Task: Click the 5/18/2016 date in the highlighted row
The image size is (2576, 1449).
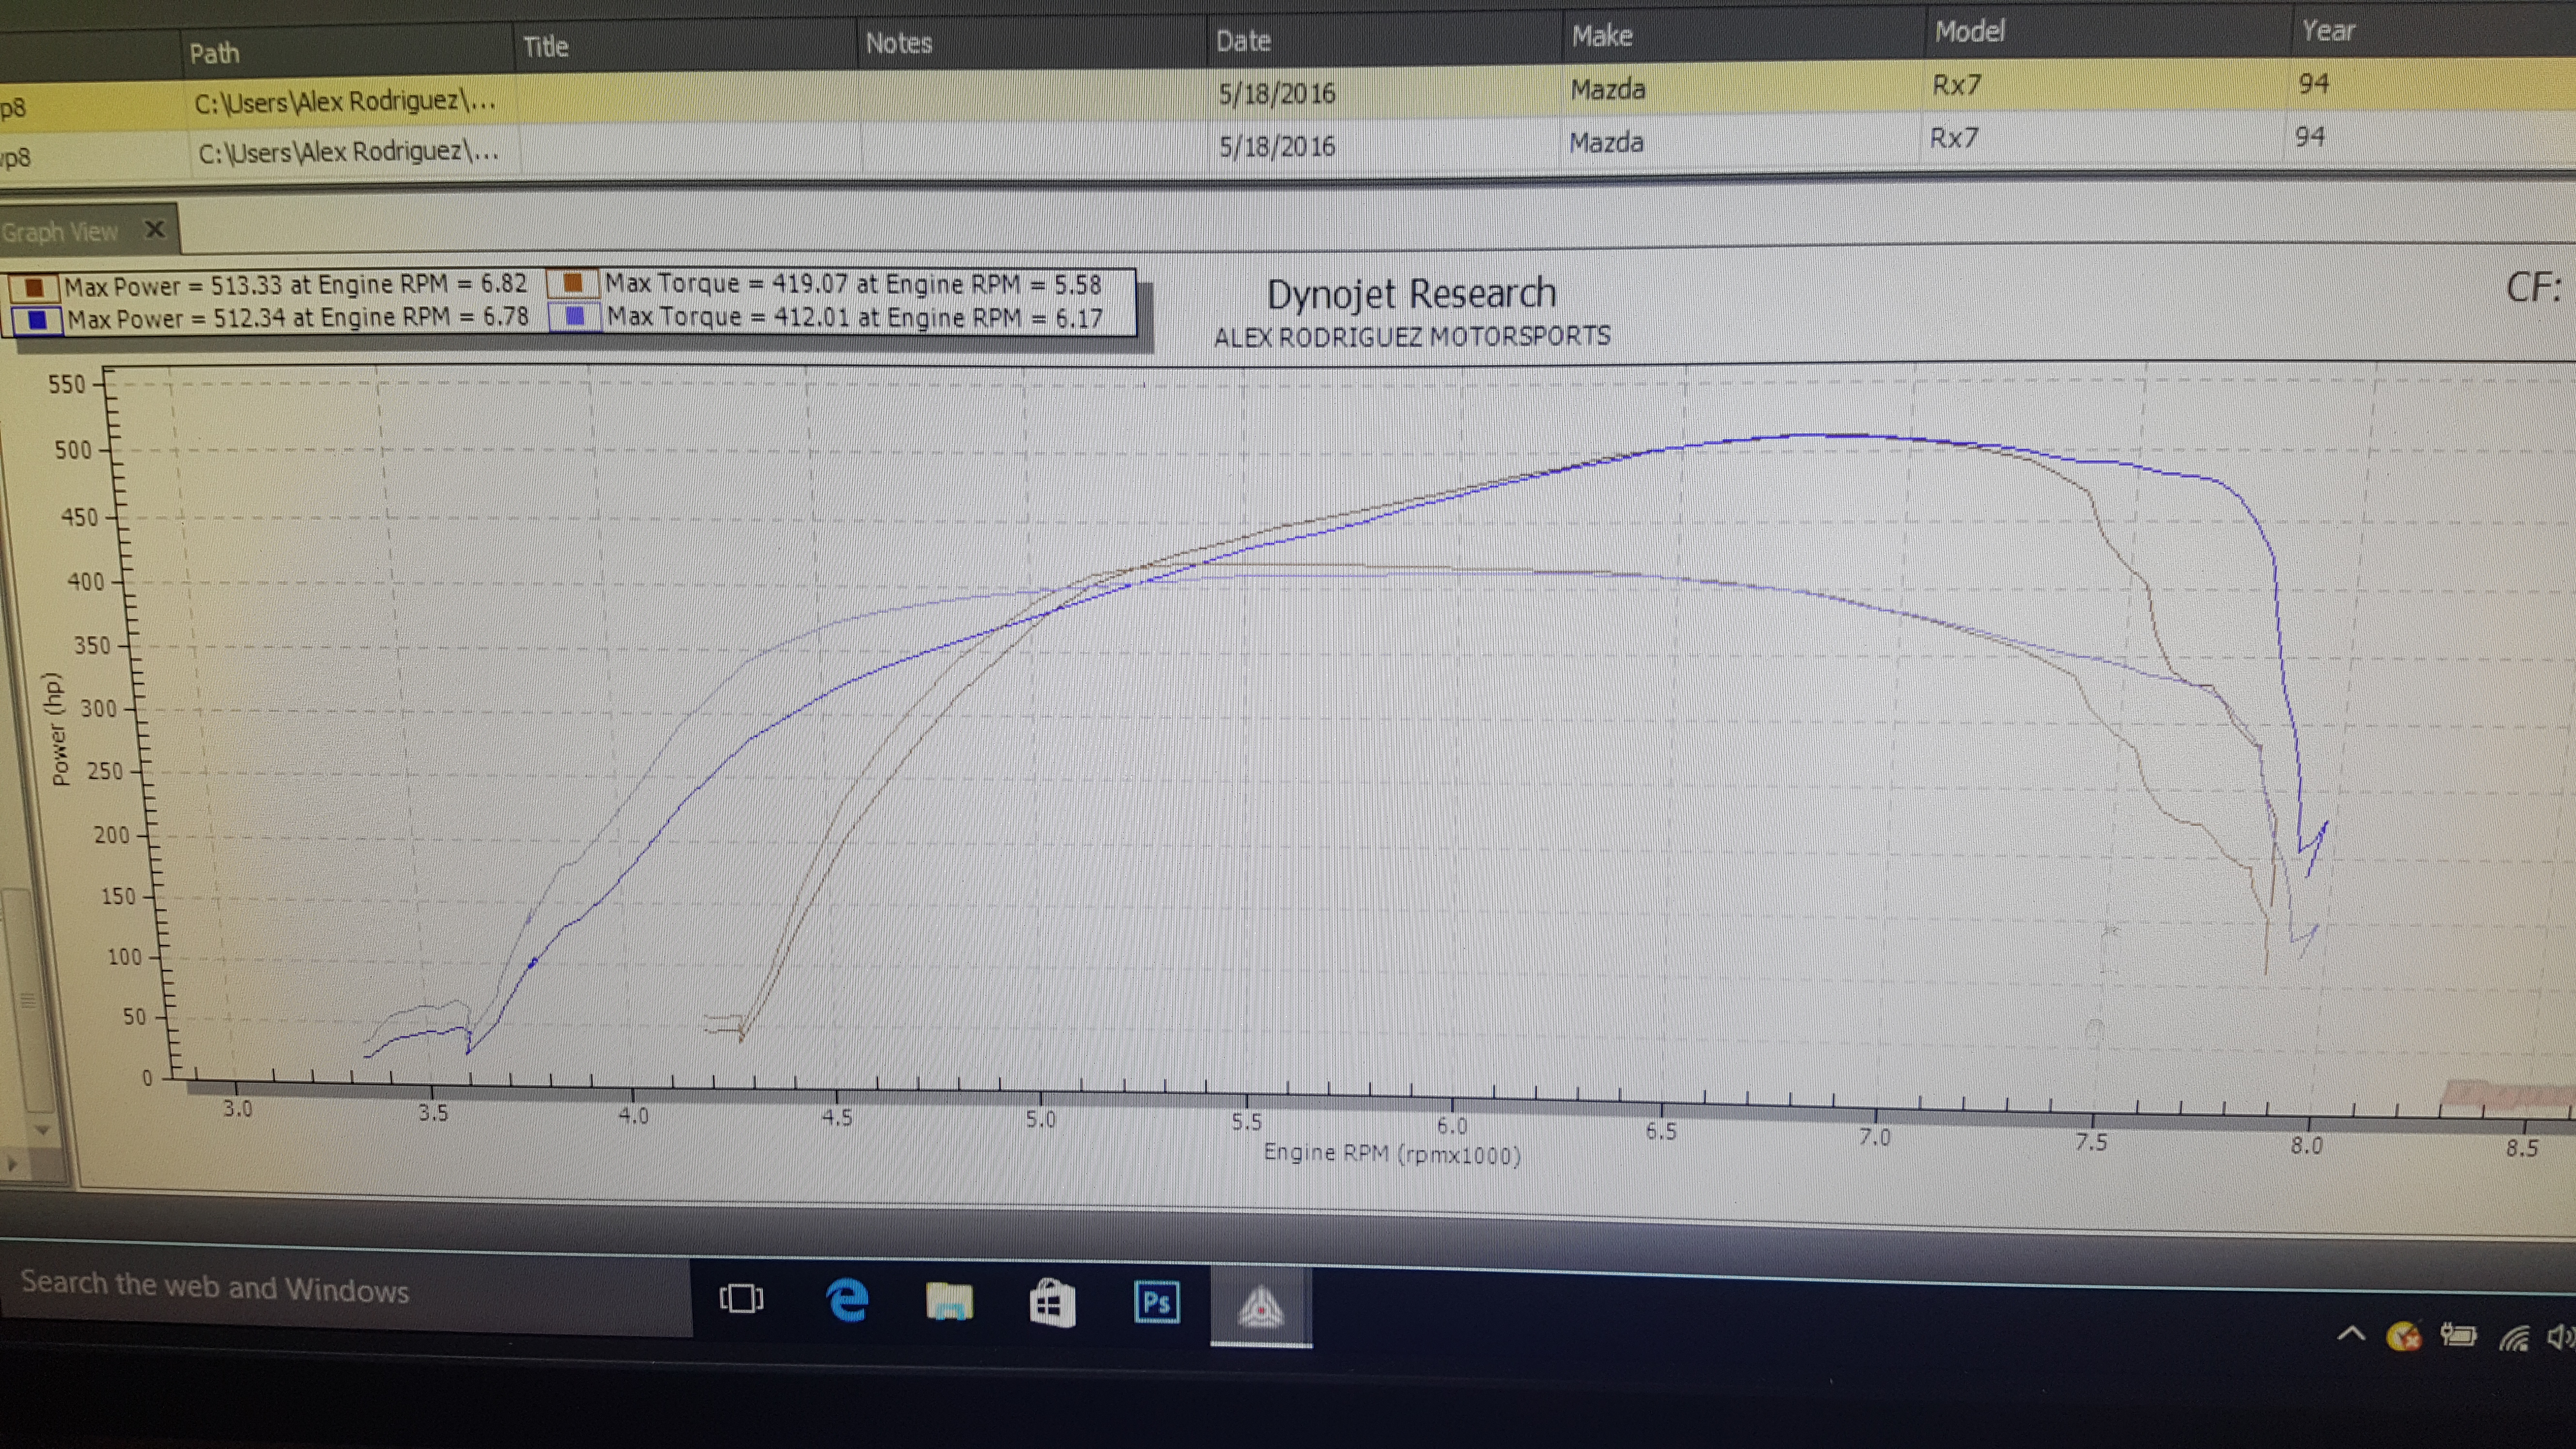Action: click(1276, 93)
